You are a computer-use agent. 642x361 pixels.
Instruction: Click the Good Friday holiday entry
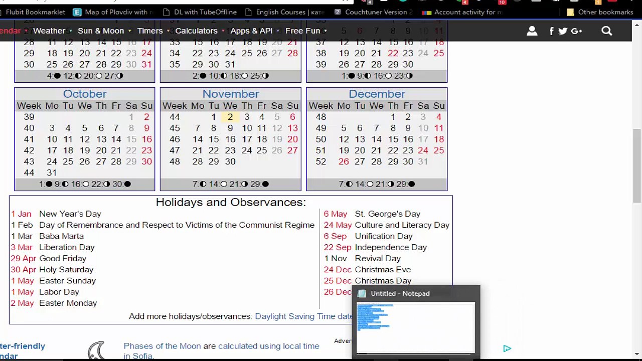click(x=63, y=258)
